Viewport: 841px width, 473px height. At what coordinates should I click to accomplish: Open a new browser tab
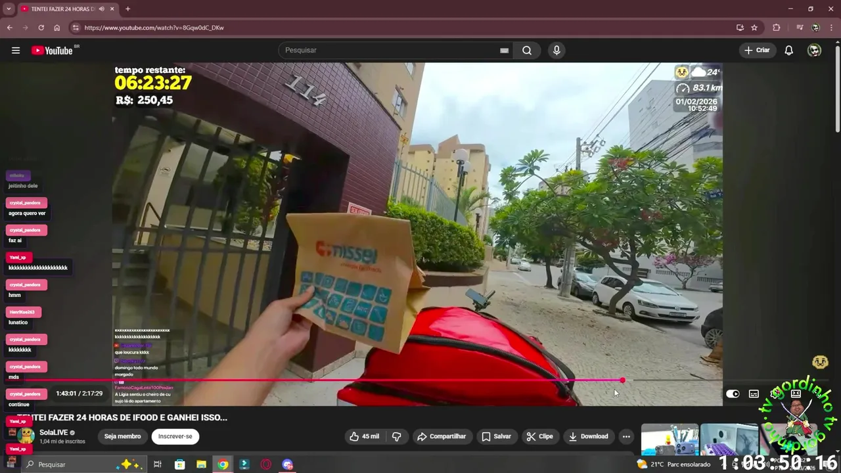pyautogui.click(x=127, y=9)
